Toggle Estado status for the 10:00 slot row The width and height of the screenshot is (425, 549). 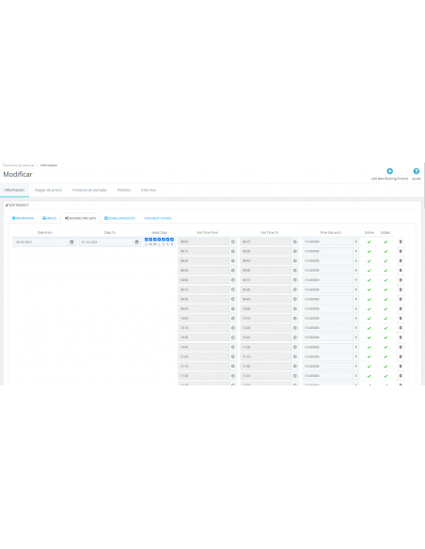[x=386, y=319]
